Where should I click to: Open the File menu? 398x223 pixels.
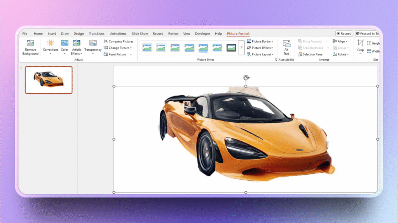(x=25, y=34)
